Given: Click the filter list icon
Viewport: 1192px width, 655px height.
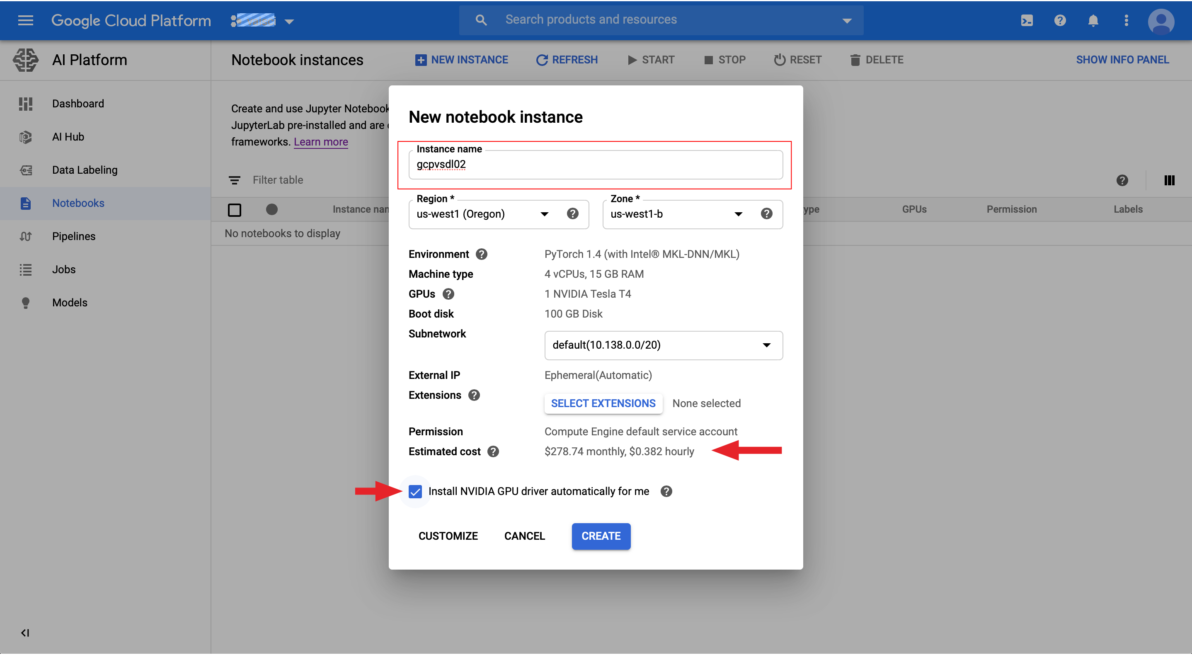Looking at the screenshot, I should pyautogui.click(x=235, y=180).
